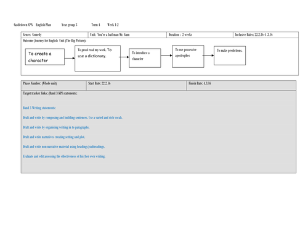Click 'Draft and write narratives creating setting and plot'
The width and height of the screenshot is (308, 238).
click(54, 137)
